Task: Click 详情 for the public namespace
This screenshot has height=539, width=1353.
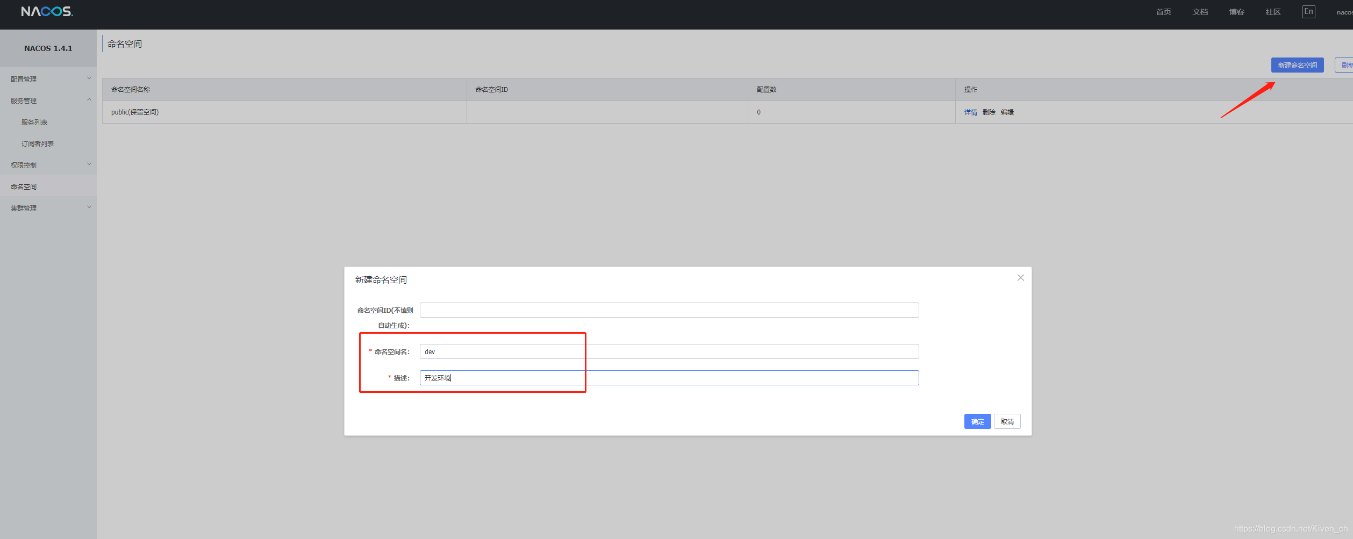Action: click(970, 112)
